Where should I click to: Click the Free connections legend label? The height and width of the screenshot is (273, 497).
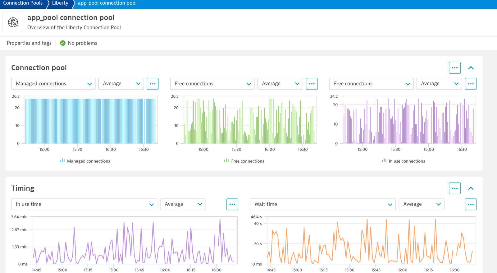pyautogui.click(x=248, y=161)
